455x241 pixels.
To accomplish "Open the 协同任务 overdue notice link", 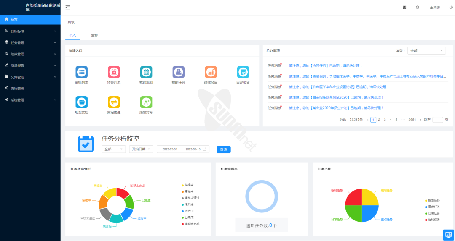I will [325, 65].
